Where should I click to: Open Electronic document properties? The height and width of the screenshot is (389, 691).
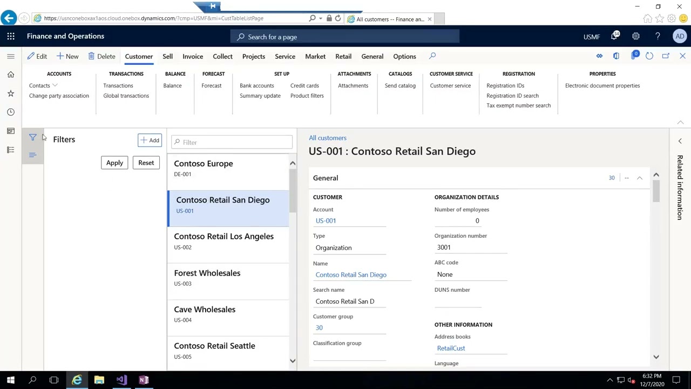coord(602,85)
